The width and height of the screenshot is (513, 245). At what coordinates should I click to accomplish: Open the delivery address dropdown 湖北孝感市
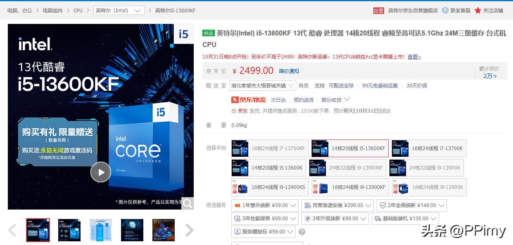click(262, 85)
